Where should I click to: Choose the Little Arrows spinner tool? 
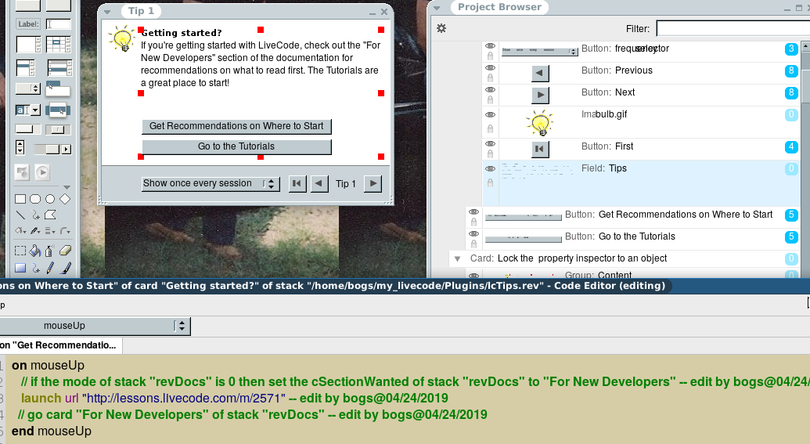[20, 148]
